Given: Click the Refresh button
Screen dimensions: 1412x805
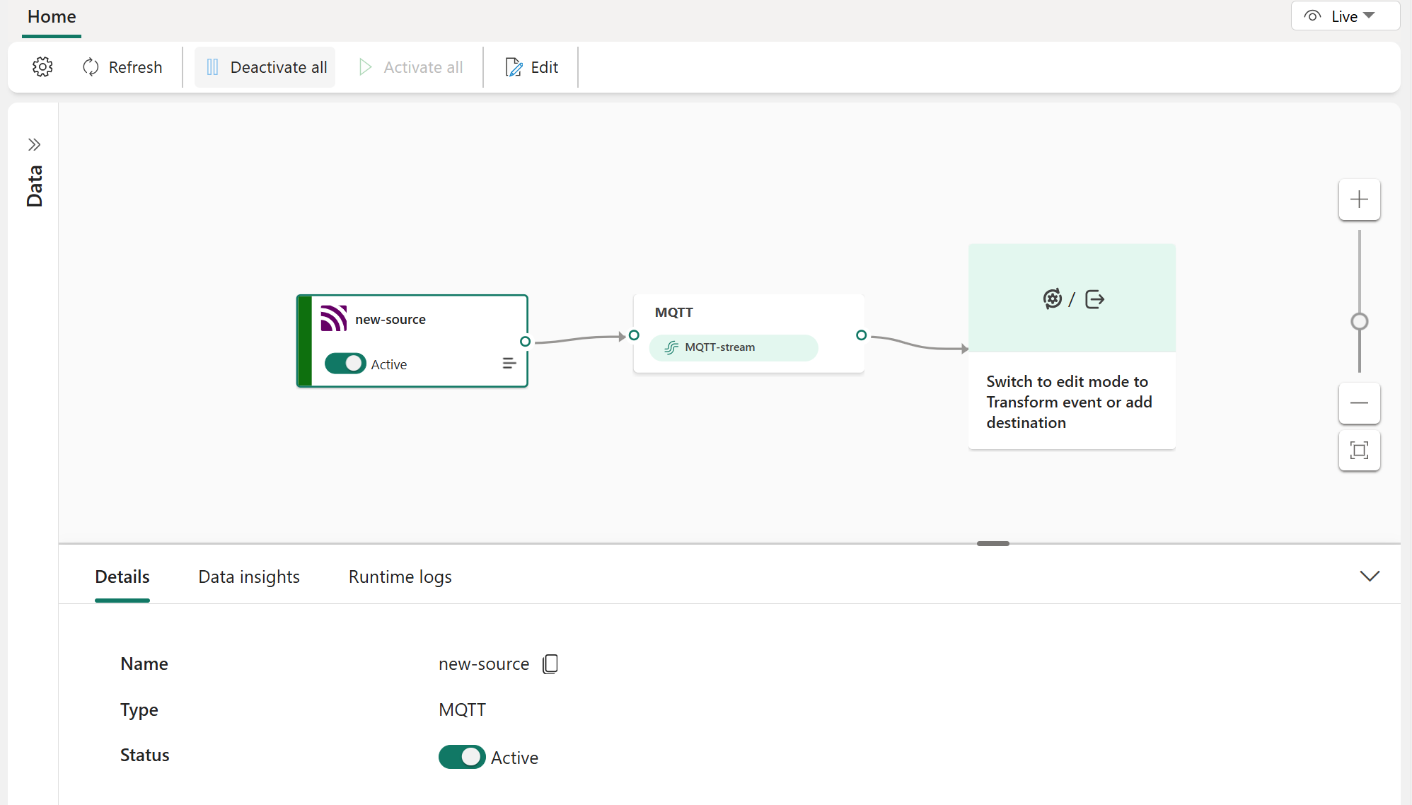Looking at the screenshot, I should pos(122,67).
